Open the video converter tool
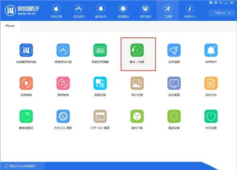This screenshot has width=237, height=170. coord(26,83)
